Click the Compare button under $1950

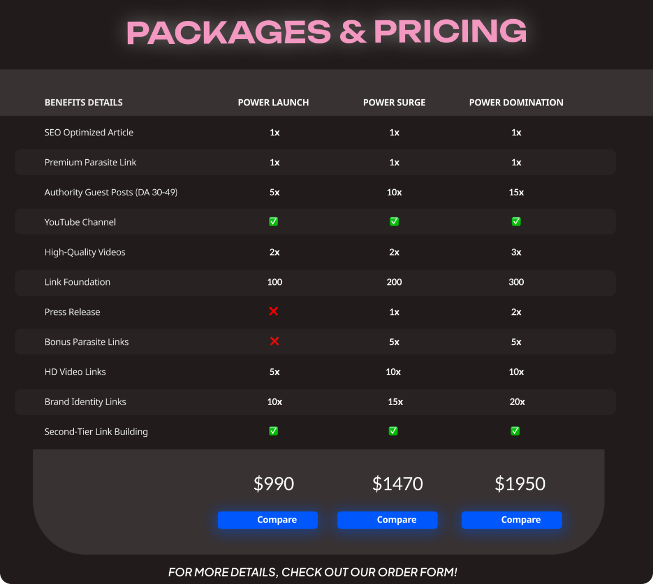[x=512, y=520]
